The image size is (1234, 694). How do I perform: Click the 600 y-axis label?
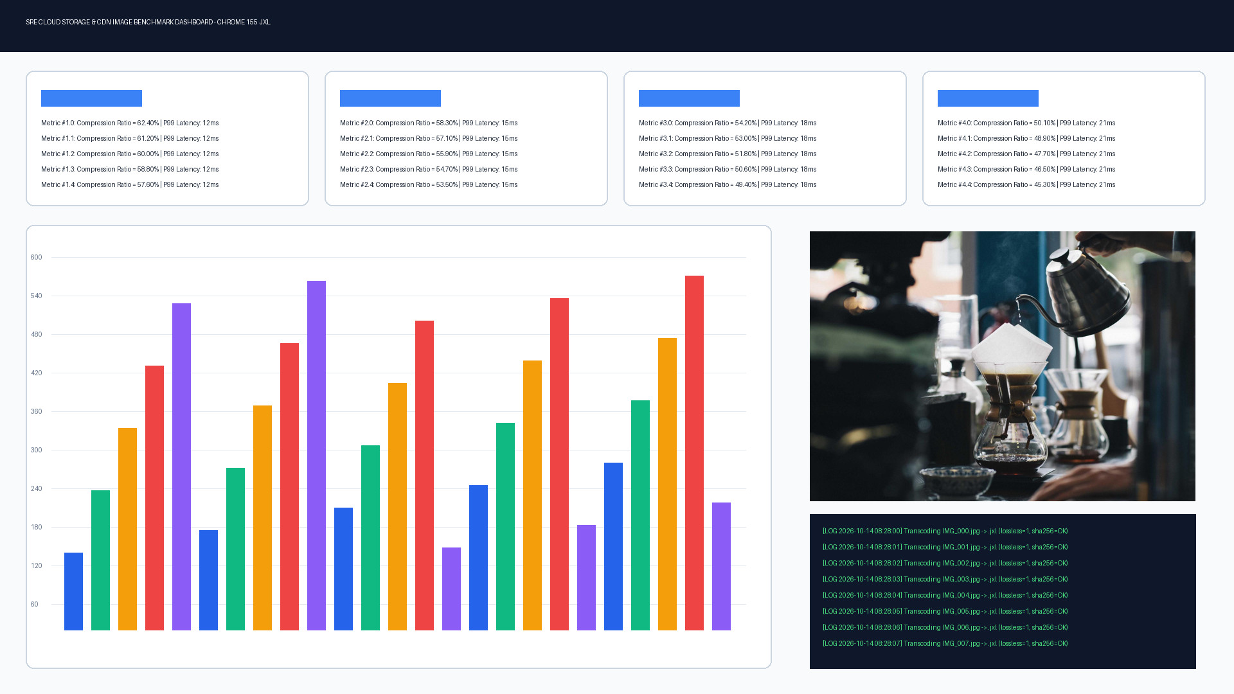[36, 257]
